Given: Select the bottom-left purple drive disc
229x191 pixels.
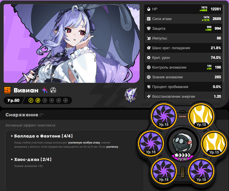Looking at the screenshot, I should [x=164, y=171].
